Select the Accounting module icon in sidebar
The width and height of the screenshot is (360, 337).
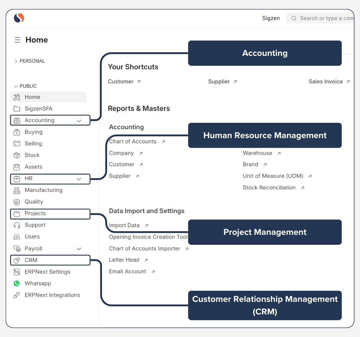coord(17,120)
